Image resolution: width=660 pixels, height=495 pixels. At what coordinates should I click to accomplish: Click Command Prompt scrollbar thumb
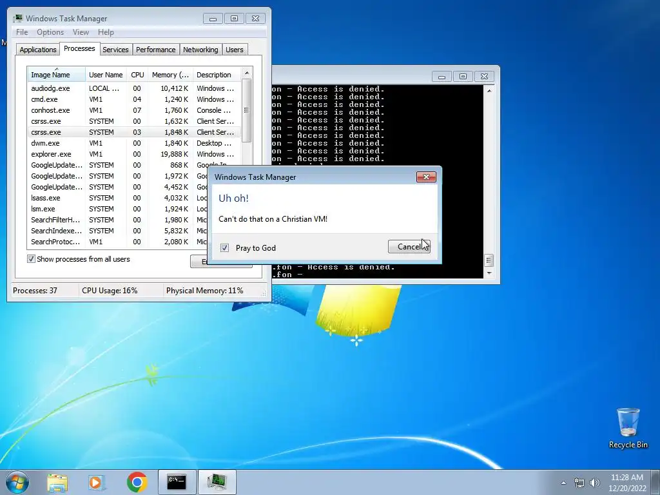(489, 260)
